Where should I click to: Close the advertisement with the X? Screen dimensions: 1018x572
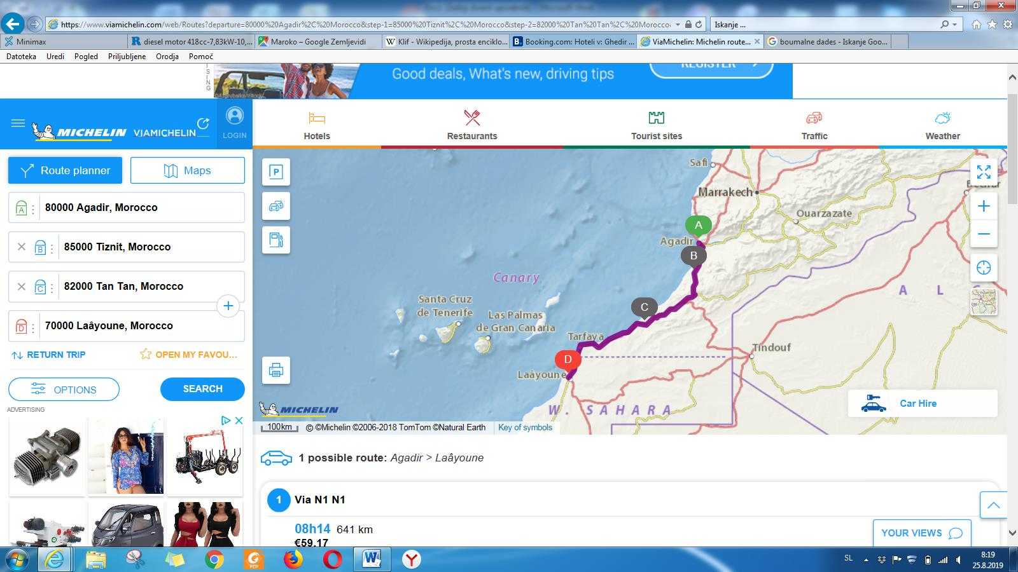tap(239, 421)
